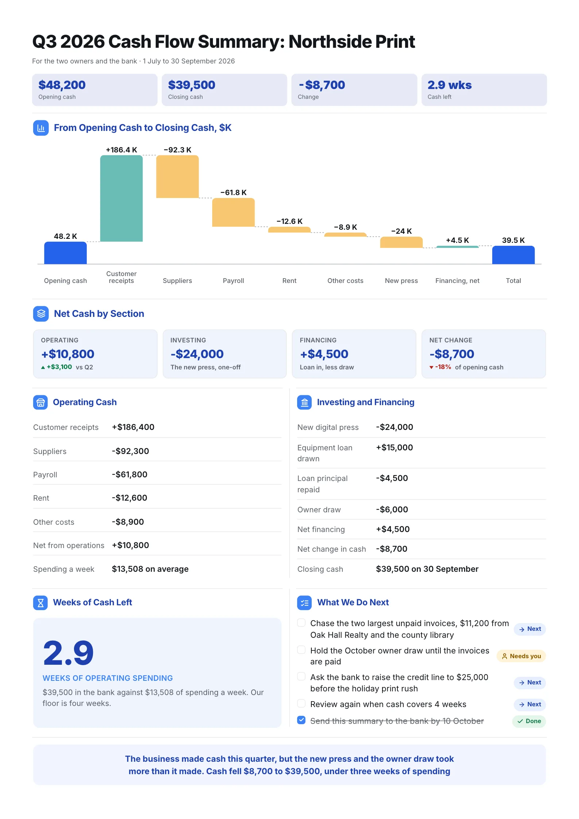This screenshot has width=579, height=819.
Task: Click the orange New press bar
Action: point(401,242)
